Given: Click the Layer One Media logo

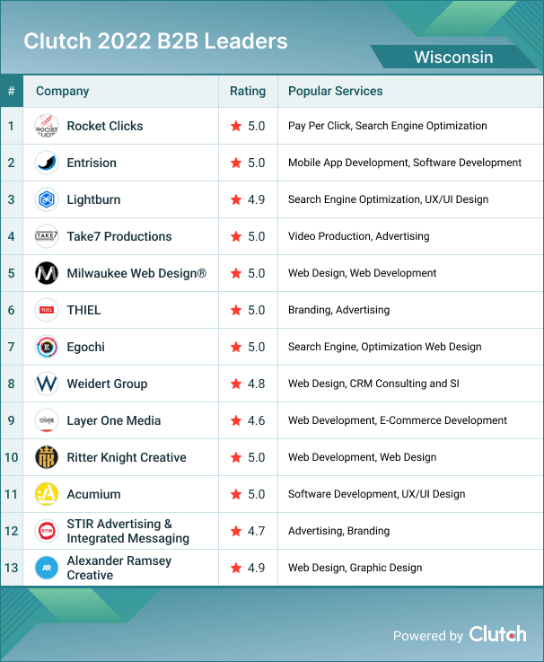Looking at the screenshot, I should tap(47, 421).
